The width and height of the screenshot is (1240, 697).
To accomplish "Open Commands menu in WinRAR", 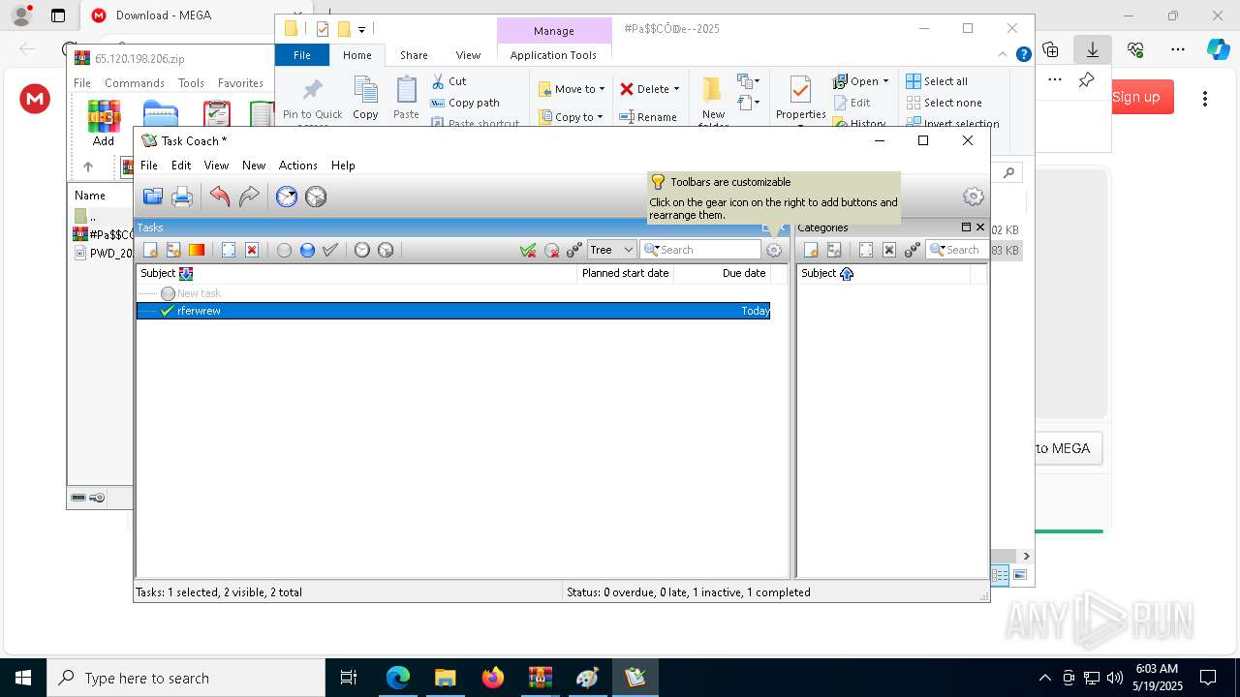I will pyautogui.click(x=135, y=83).
